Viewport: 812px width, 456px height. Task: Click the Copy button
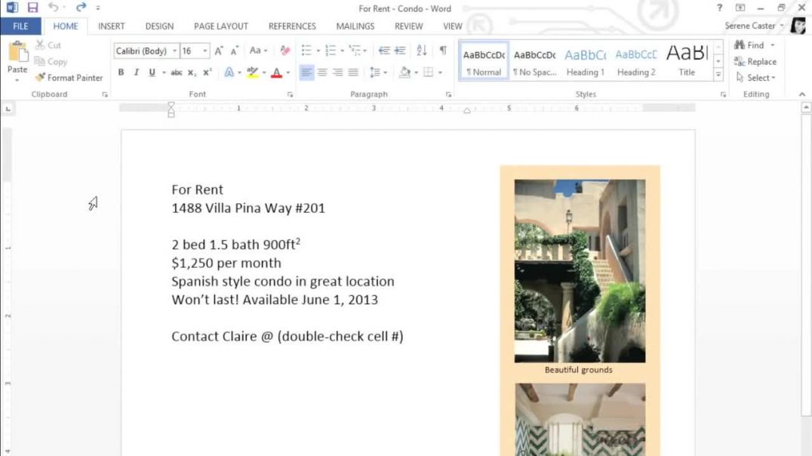click(51, 61)
